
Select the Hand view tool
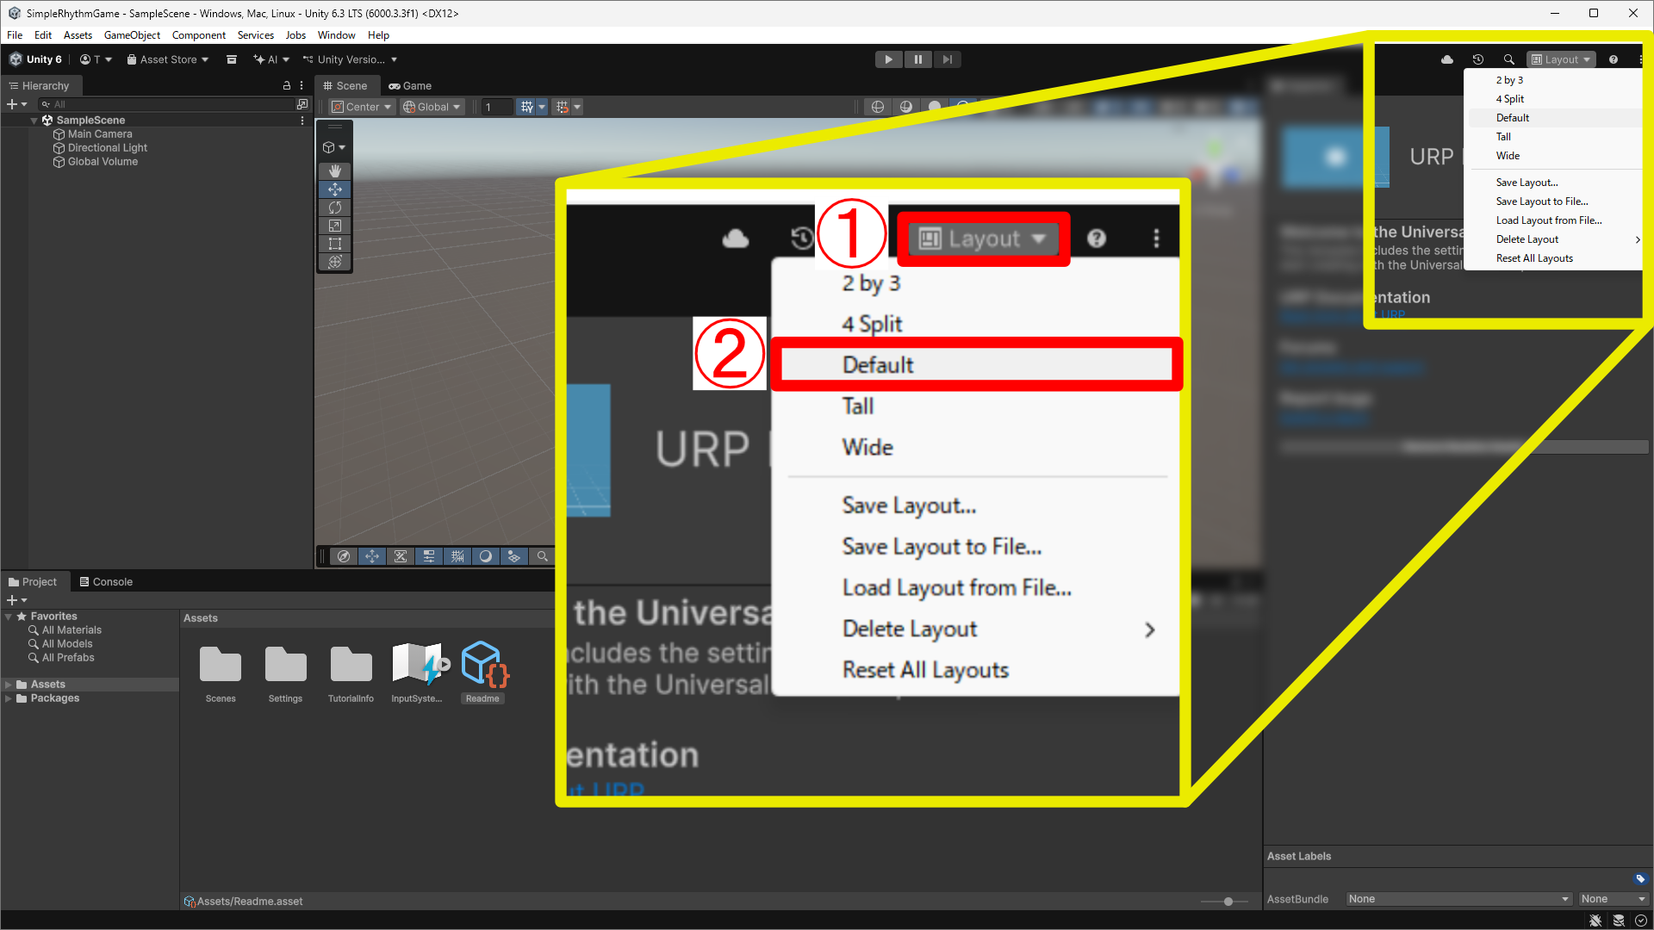pyautogui.click(x=335, y=171)
